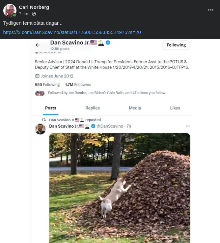Viewport: 220px width, 243px height.
Task: Click the repost arrows icon above the tweet
Action: click(x=43, y=120)
